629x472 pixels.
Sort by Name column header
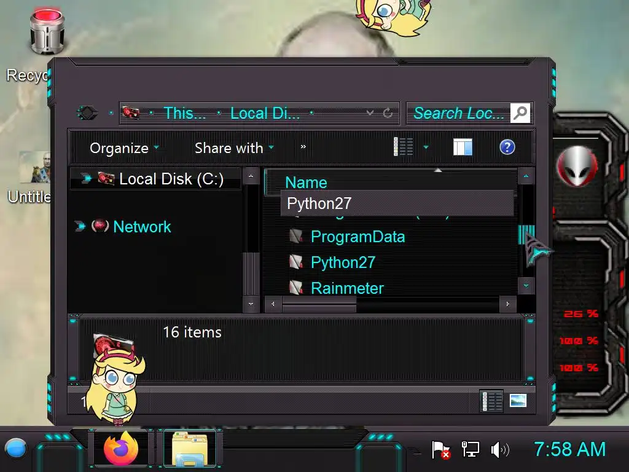click(x=306, y=183)
